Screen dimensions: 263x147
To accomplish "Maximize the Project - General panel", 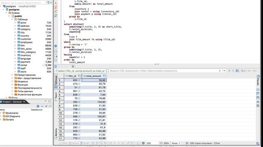I will coord(49,101).
